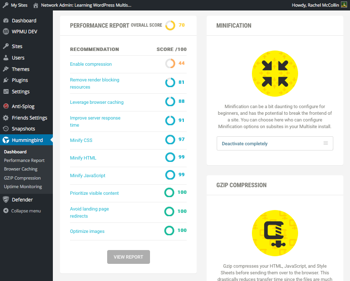Open the Browser Caching submenu item
The height and width of the screenshot is (281, 350).
pyautogui.click(x=20, y=169)
